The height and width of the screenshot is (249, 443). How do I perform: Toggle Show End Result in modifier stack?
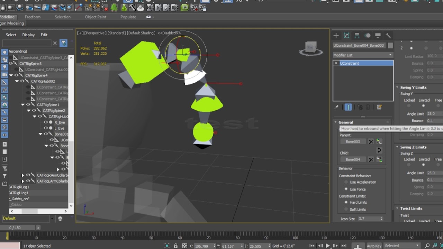[x=349, y=107]
